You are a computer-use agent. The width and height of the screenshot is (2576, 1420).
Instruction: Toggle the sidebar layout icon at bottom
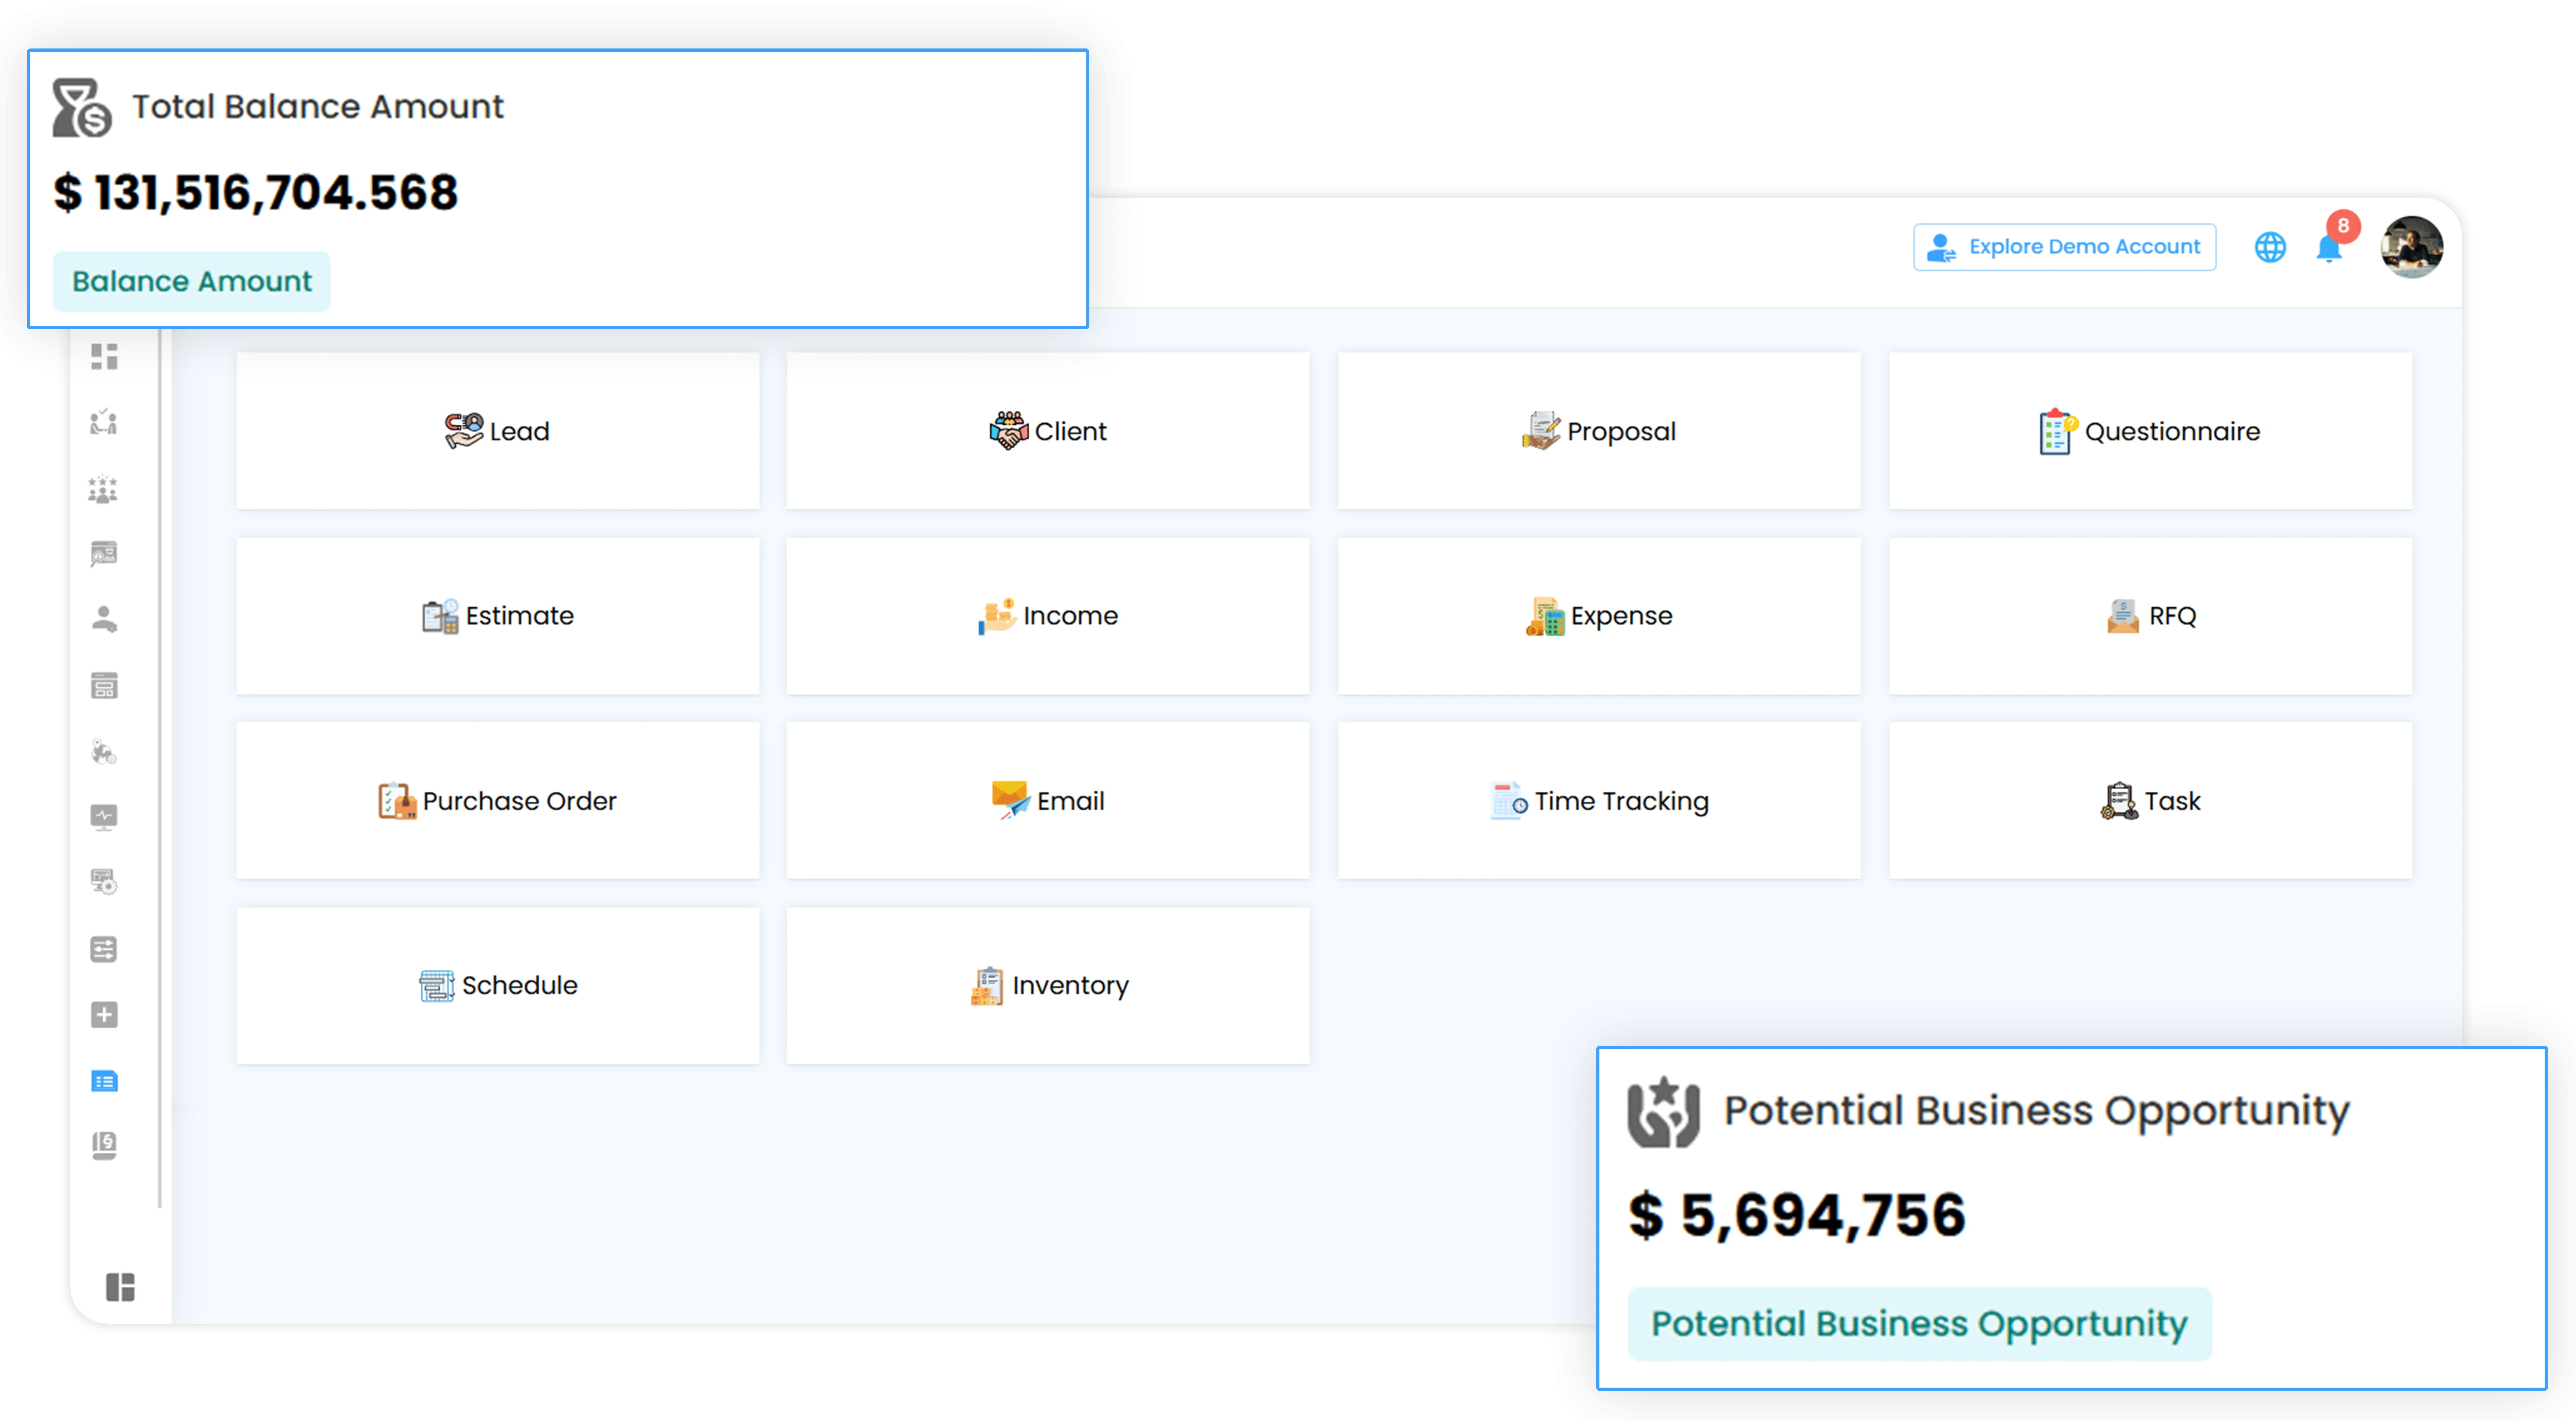[x=120, y=1287]
